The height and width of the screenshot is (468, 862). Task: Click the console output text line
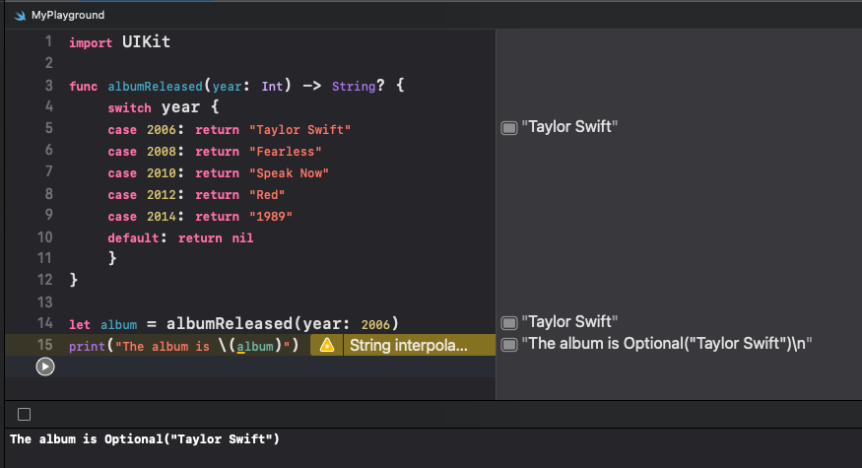point(145,438)
